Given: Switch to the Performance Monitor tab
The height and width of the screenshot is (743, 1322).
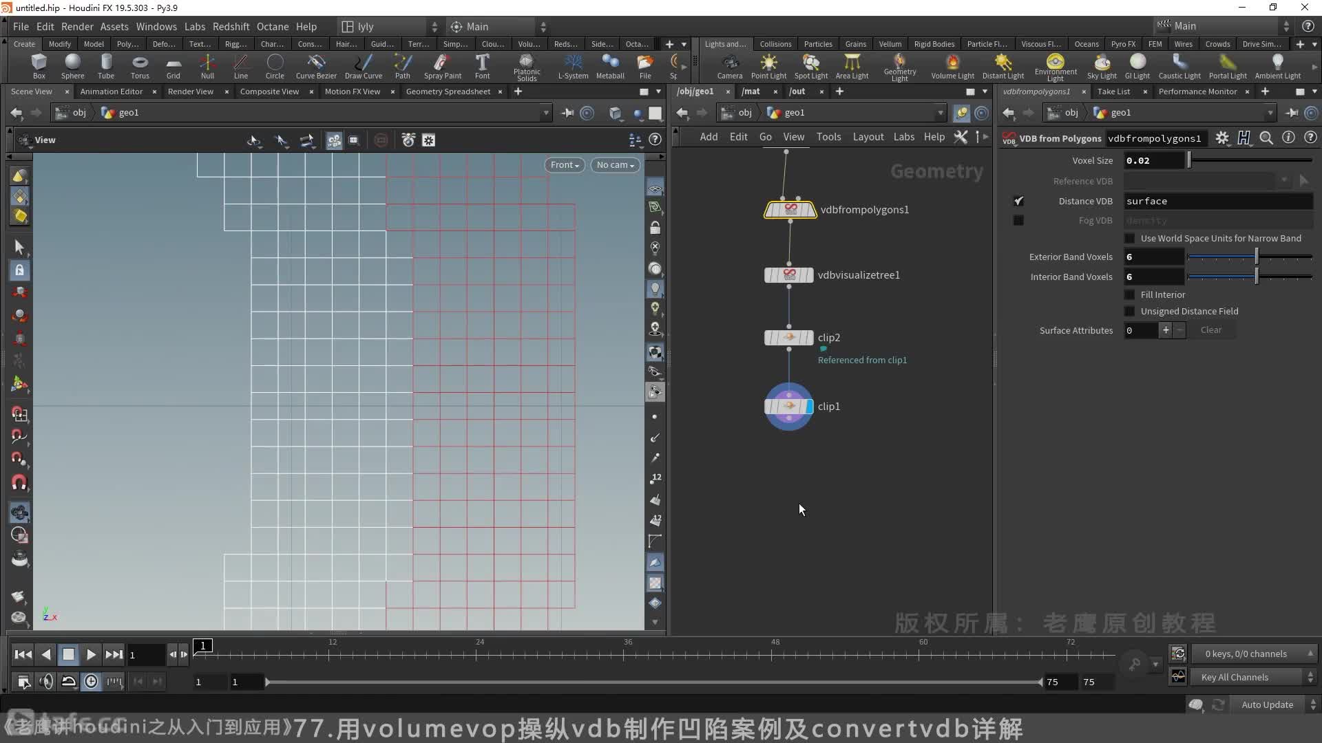Looking at the screenshot, I should (1197, 91).
